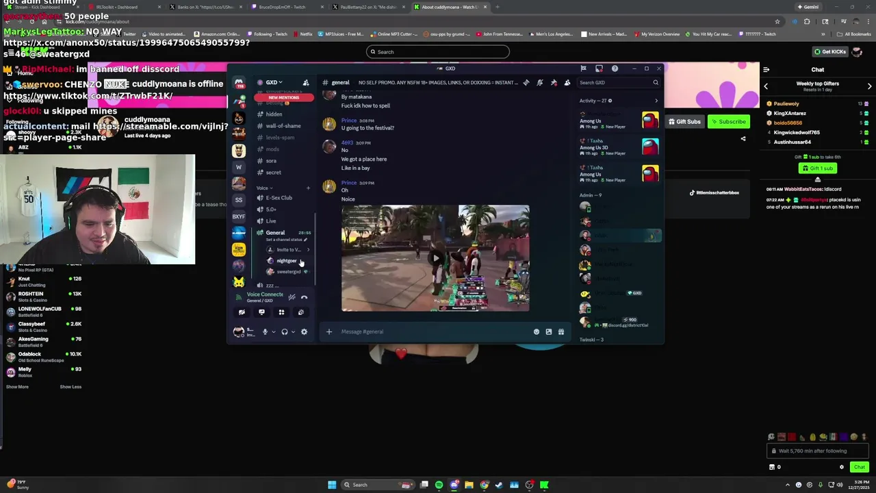Add channel with plus beside Voice

click(308, 188)
